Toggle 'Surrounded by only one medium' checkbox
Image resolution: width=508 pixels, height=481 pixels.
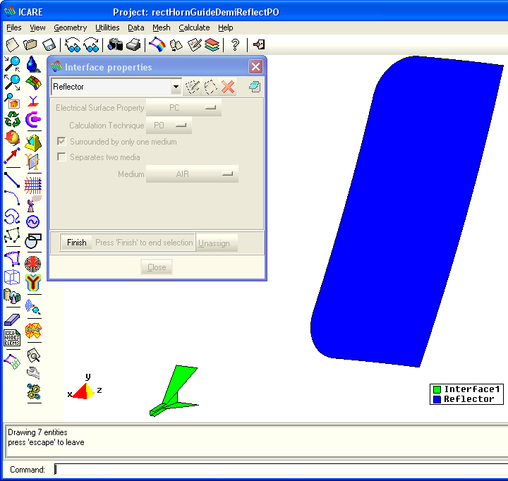[x=61, y=142]
